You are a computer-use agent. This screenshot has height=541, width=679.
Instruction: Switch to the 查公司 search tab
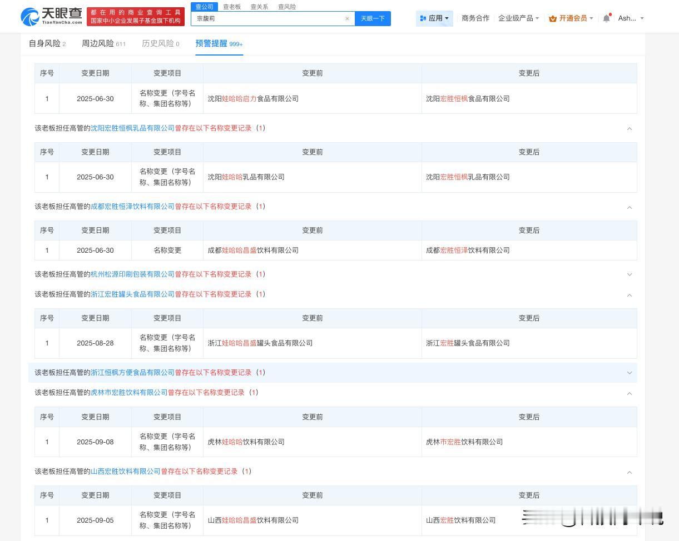tap(204, 7)
